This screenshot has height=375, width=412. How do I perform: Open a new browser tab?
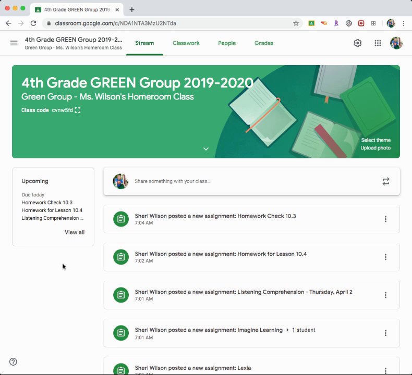(132, 10)
